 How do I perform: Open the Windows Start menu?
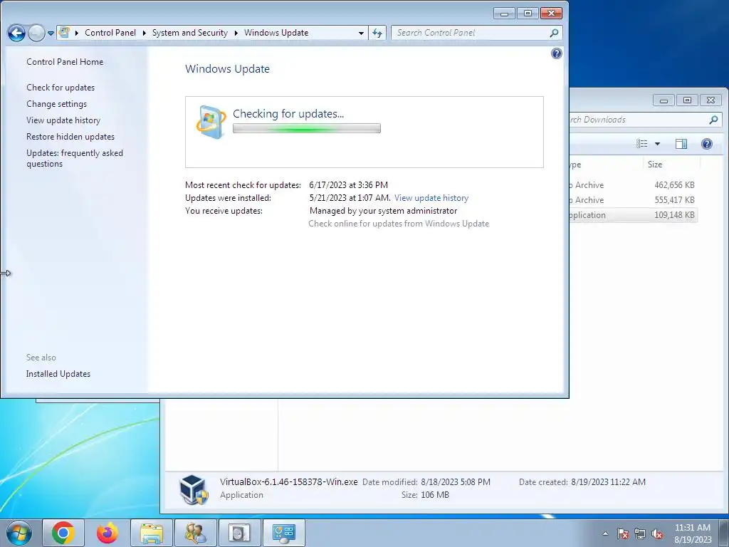(x=19, y=533)
